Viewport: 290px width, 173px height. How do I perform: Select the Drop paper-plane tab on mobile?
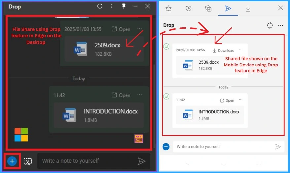(x=228, y=8)
